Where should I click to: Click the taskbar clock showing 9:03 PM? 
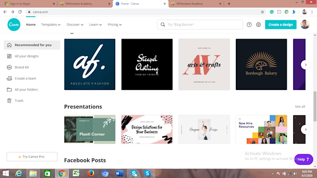click(307, 173)
